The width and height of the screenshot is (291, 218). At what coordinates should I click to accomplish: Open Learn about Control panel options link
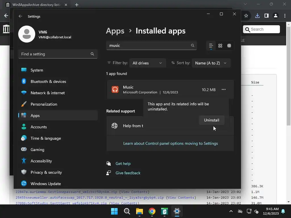click(171, 143)
